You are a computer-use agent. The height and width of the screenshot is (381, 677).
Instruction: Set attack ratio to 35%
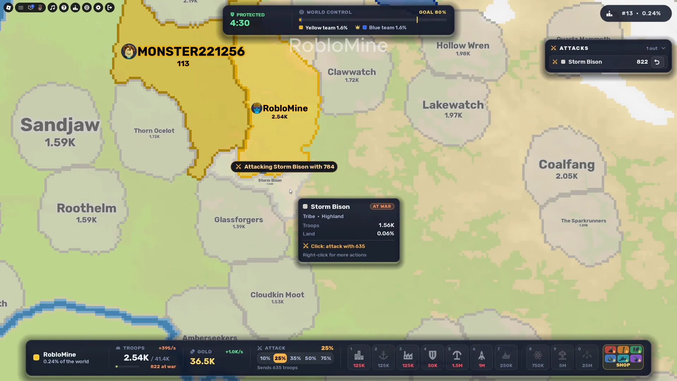point(295,358)
